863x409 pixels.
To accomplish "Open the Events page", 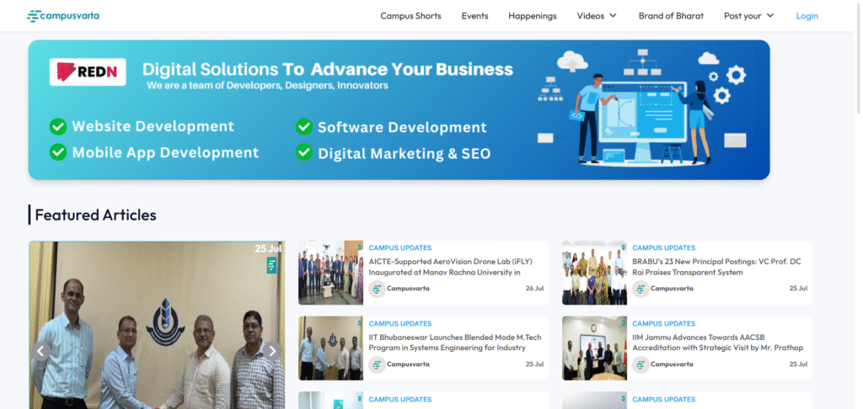I will tap(474, 16).
